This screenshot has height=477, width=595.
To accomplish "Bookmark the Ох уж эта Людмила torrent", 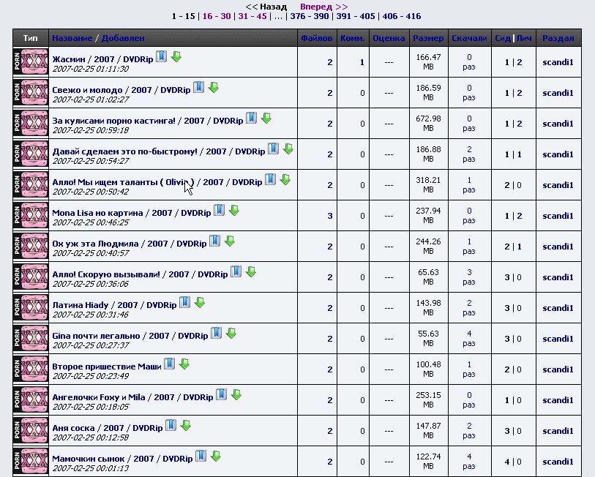I will [x=214, y=241].
